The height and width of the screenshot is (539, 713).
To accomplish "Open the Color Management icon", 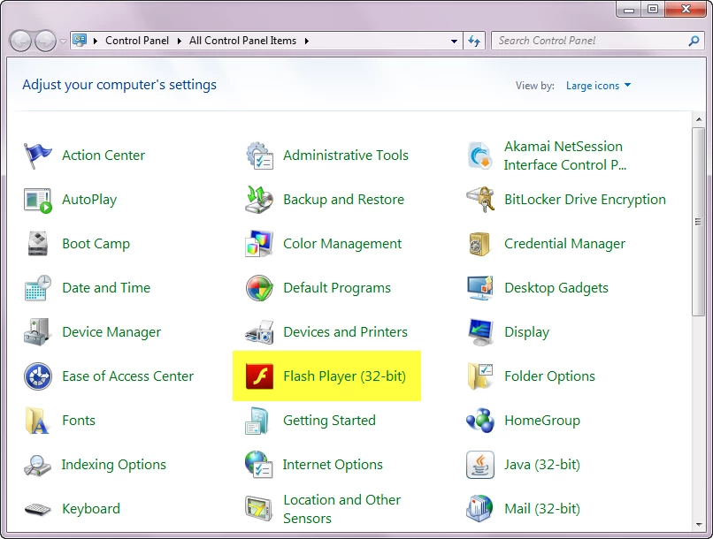I will click(259, 244).
